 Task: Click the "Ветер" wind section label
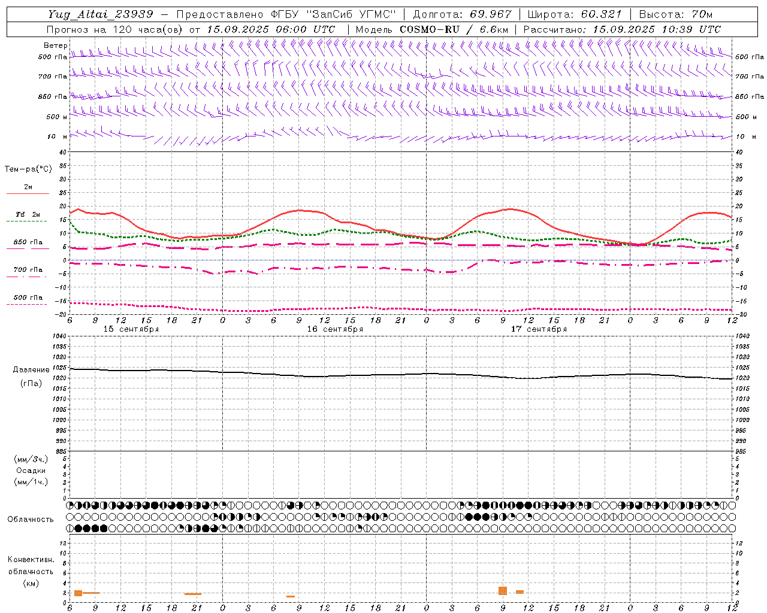click(x=55, y=45)
